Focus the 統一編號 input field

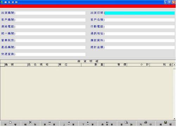coord(50,34)
